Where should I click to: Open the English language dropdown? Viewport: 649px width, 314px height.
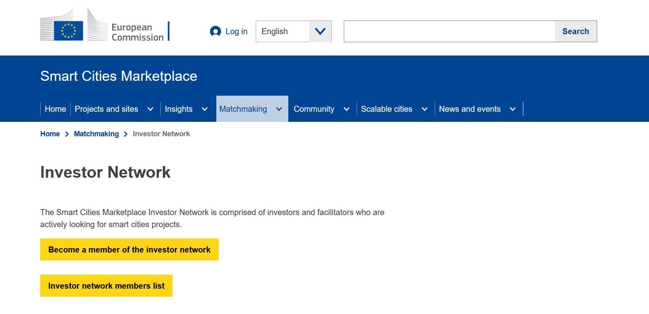(294, 31)
